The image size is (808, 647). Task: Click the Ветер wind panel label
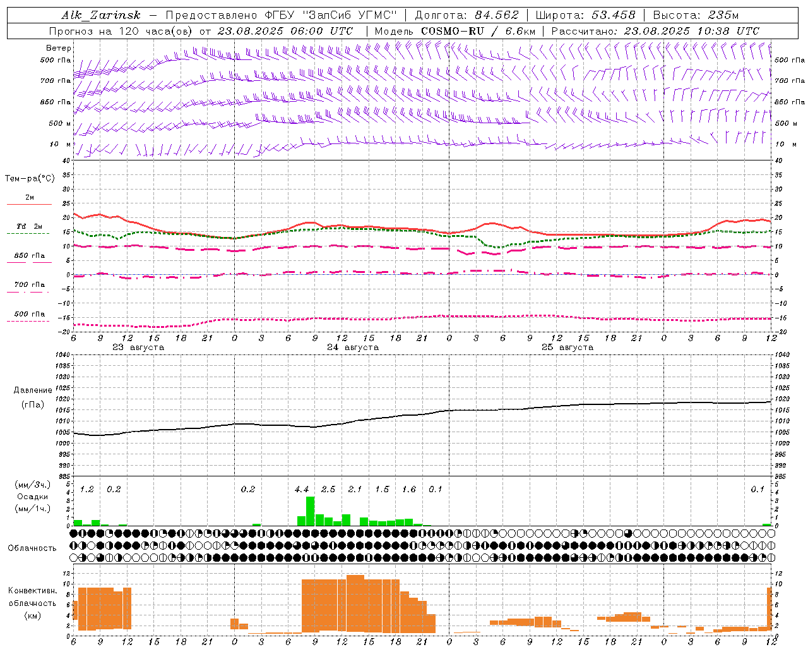[59, 48]
